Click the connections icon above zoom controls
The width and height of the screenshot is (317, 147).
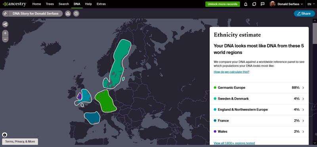[5, 25]
